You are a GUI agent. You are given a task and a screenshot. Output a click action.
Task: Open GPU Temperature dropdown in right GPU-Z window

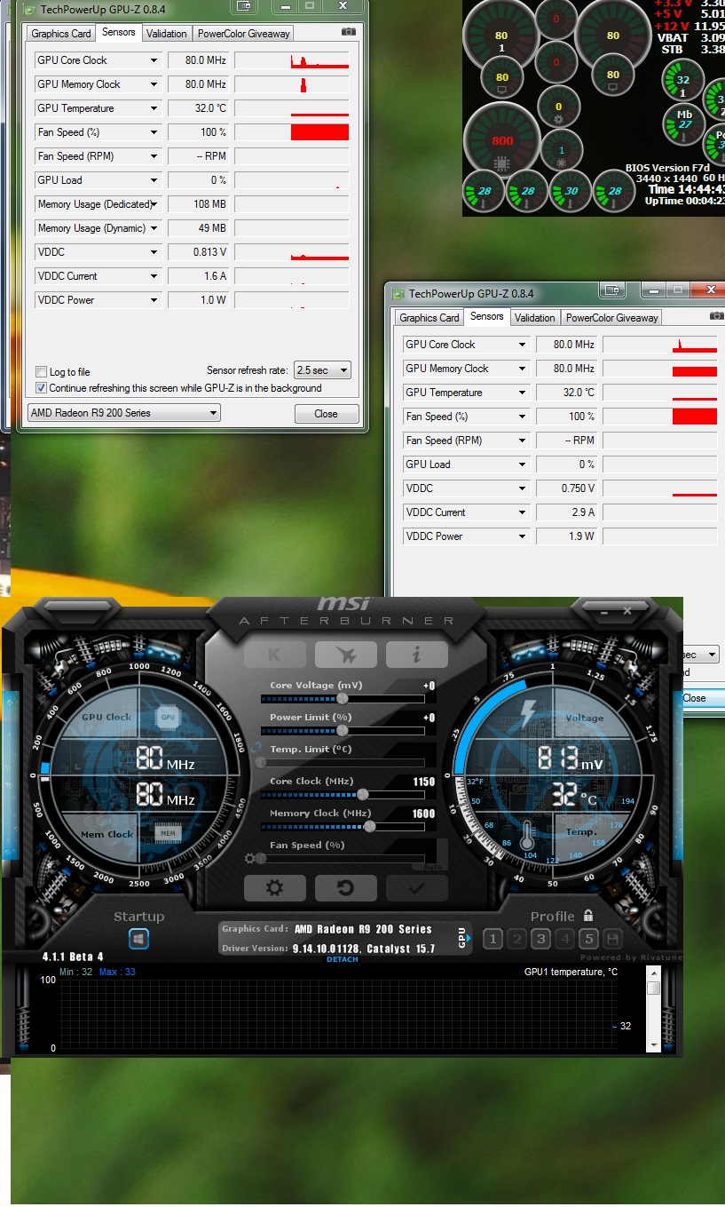523,393
